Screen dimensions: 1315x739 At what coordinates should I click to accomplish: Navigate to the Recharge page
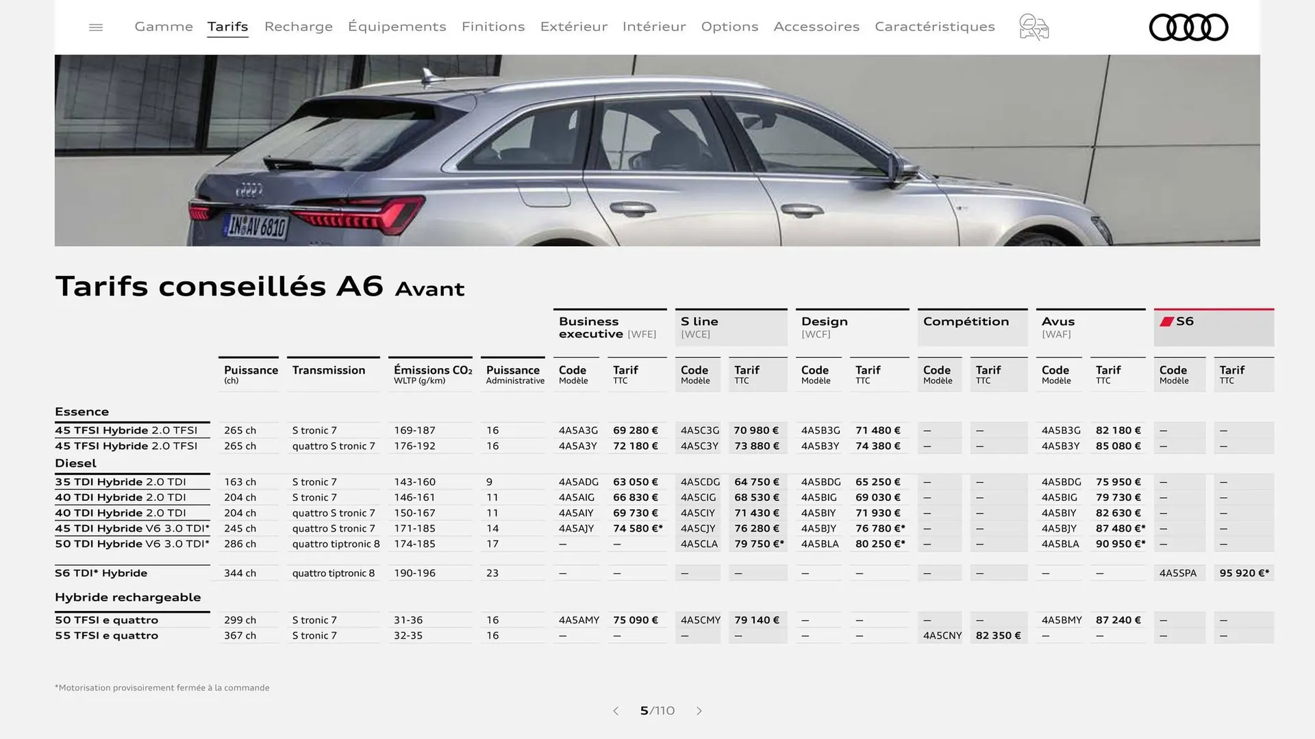[x=298, y=27]
